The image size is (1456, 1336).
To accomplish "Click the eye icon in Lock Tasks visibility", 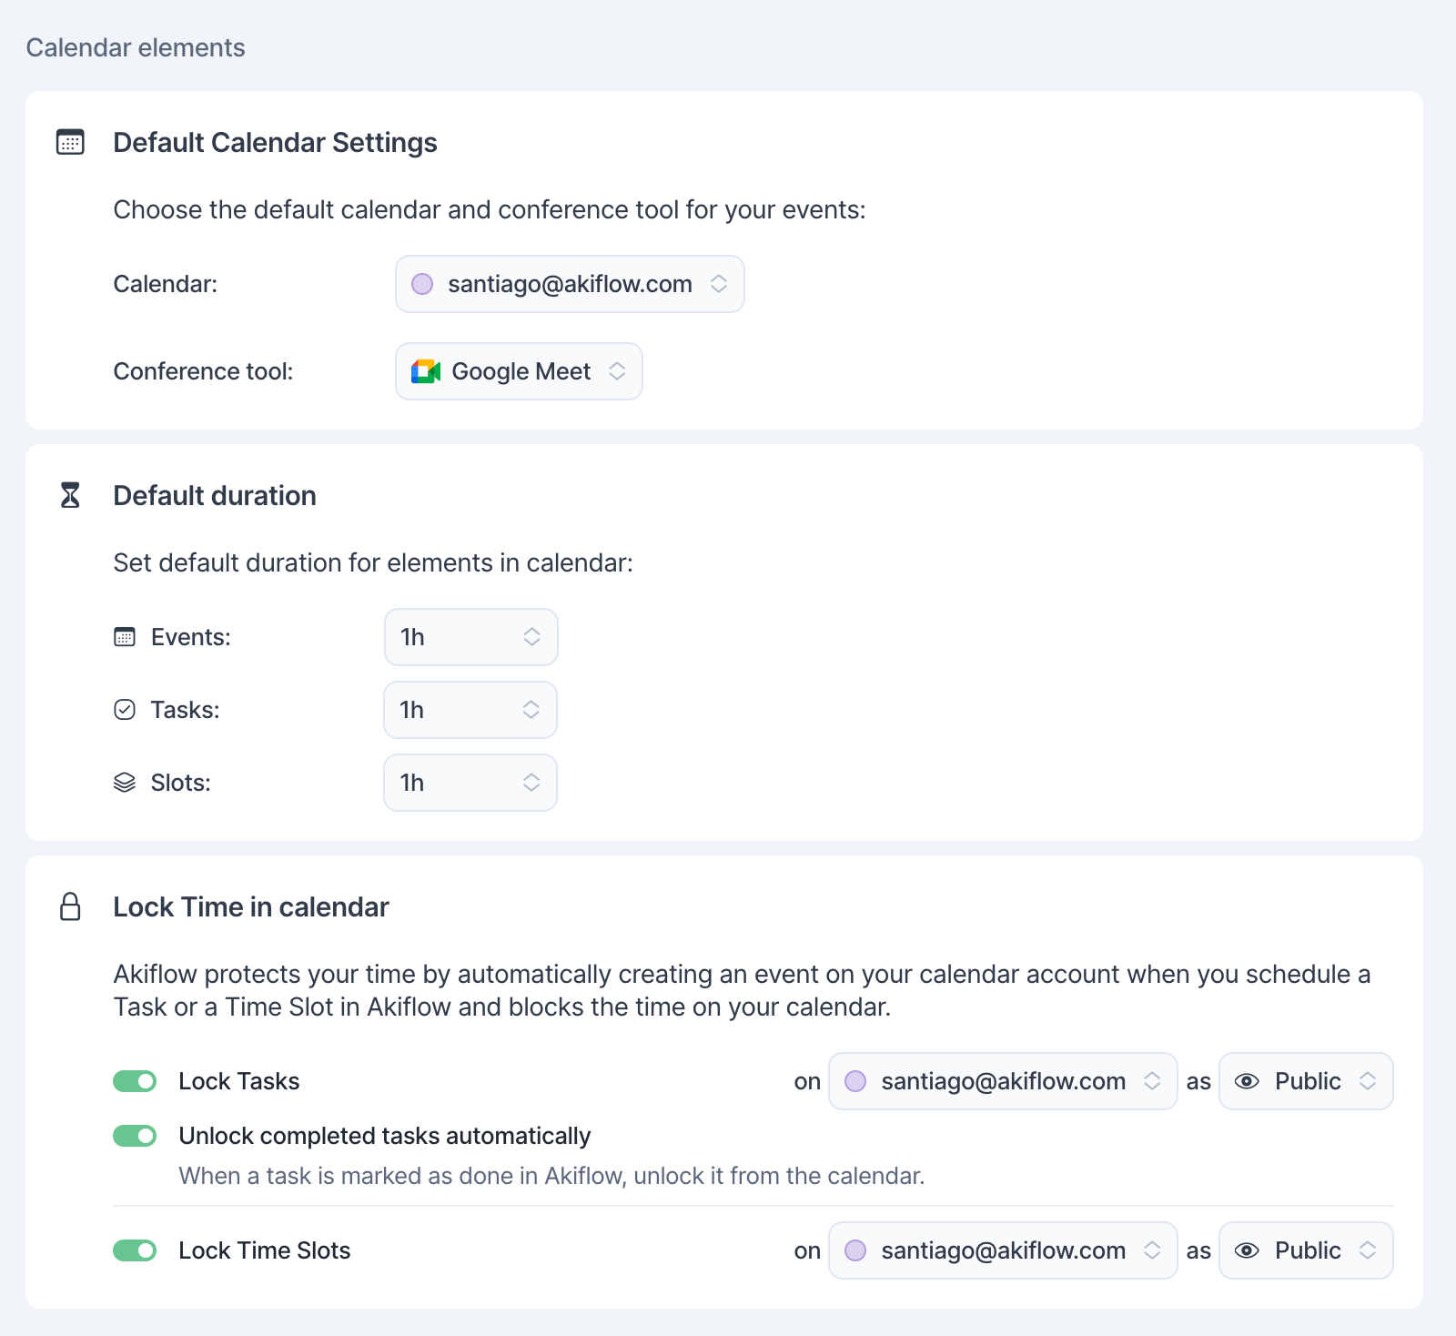I will click(x=1247, y=1081).
